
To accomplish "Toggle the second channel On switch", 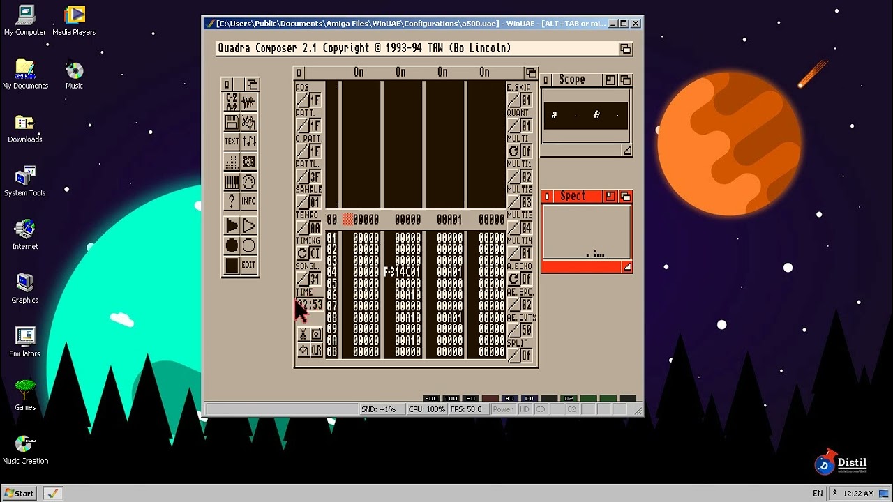I will [400, 73].
